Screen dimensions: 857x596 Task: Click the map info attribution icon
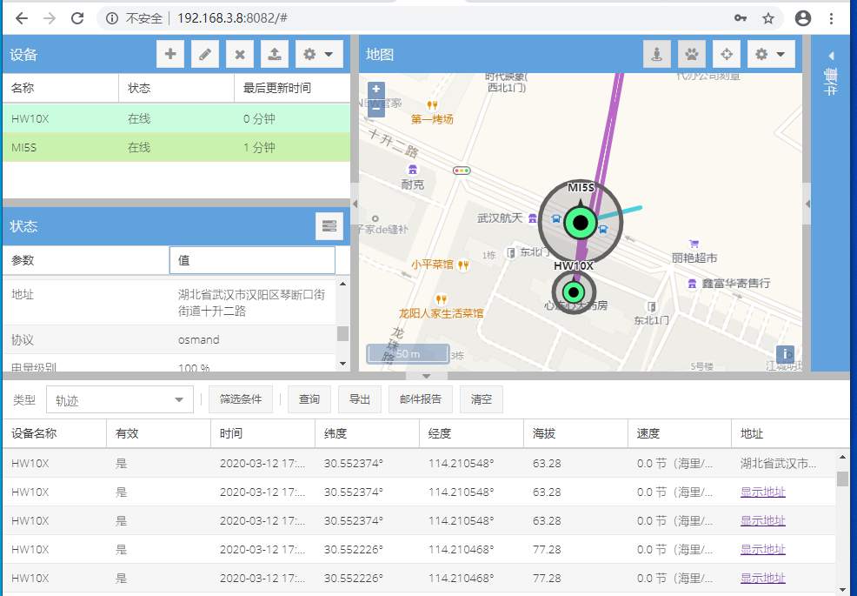pyautogui.click(x=785, y=354)
